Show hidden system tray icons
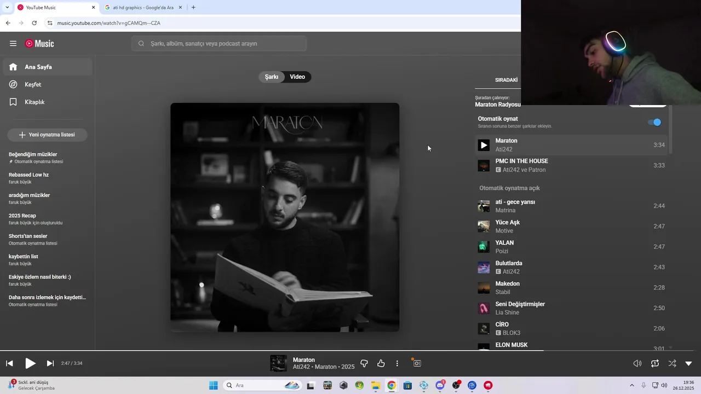This screenshot has height=394, width=701. pyautogui.click(x=631, y=385)
